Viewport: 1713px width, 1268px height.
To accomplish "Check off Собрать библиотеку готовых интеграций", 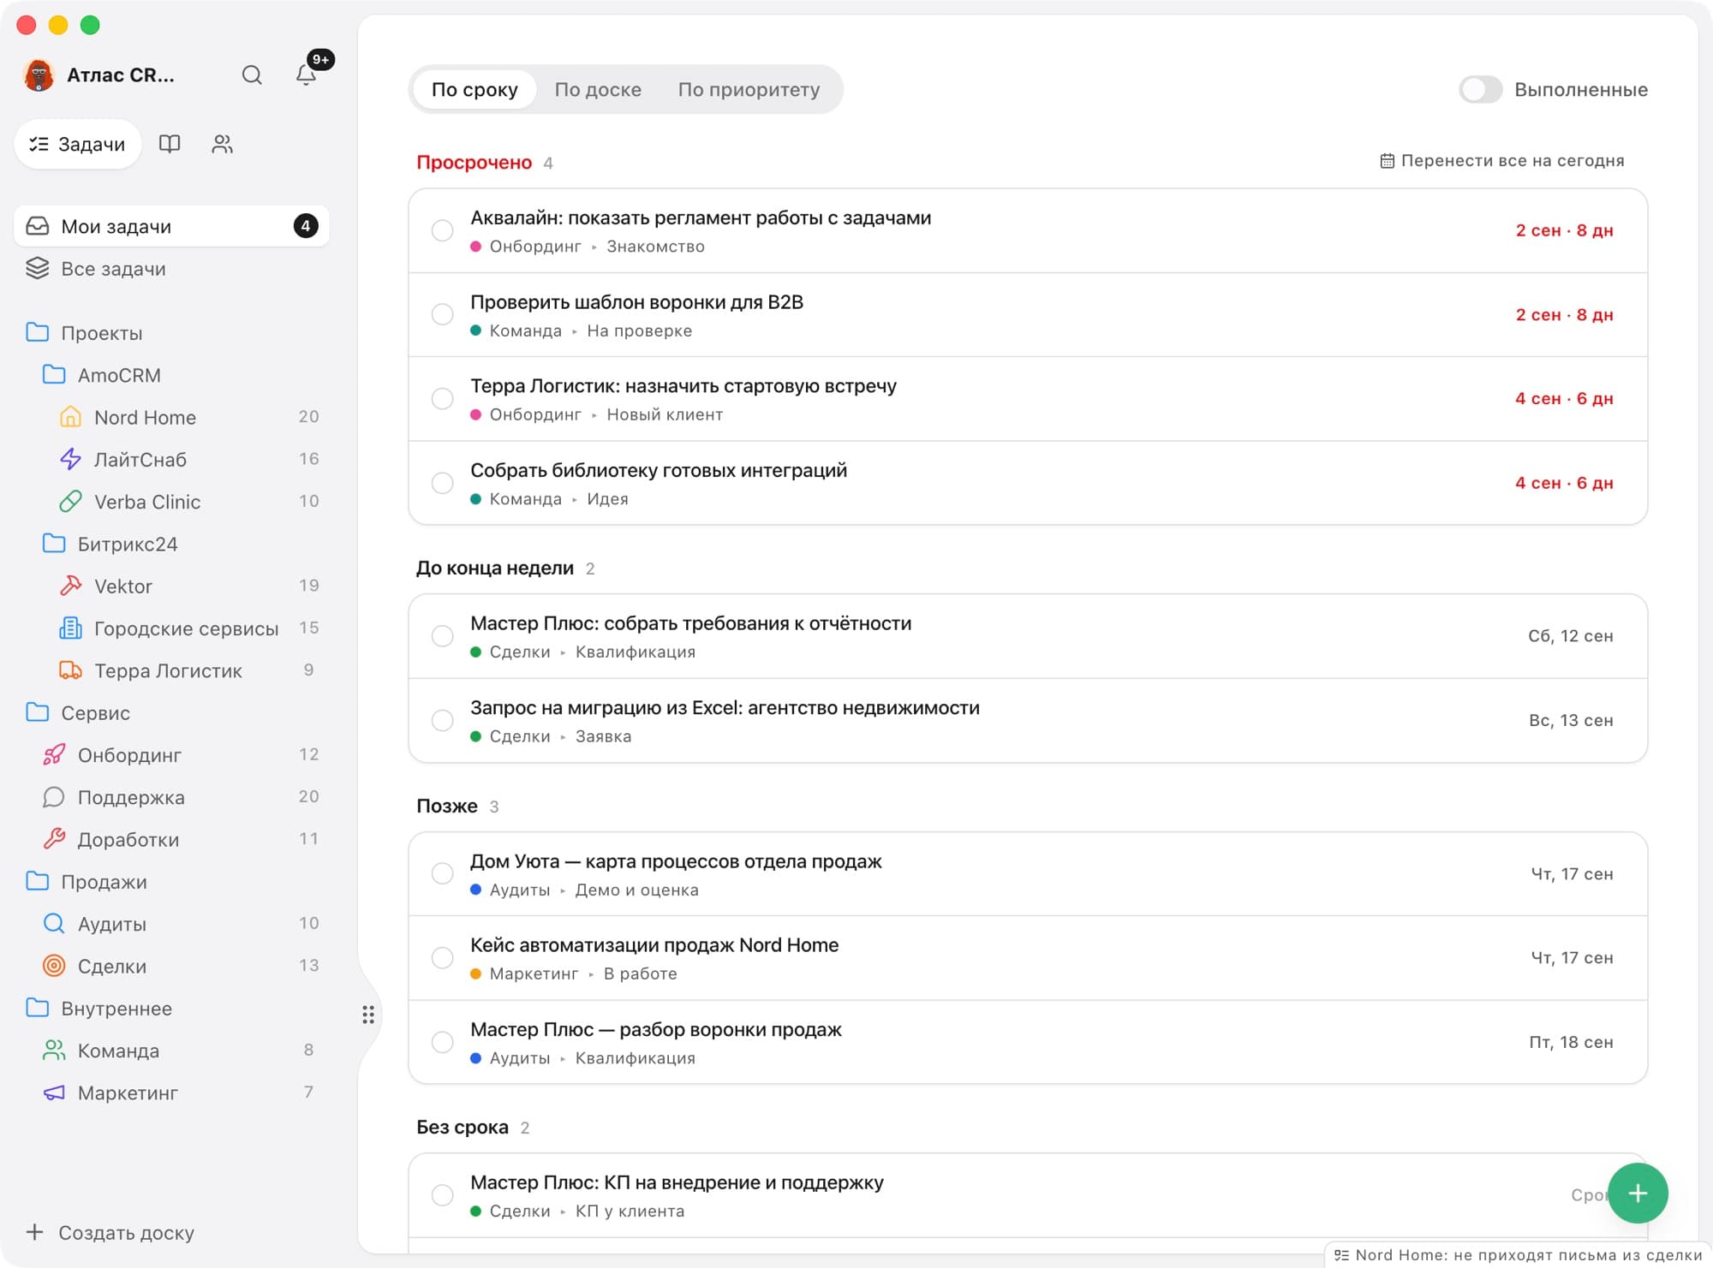I will pyautogui.click(x=442, y=483).
